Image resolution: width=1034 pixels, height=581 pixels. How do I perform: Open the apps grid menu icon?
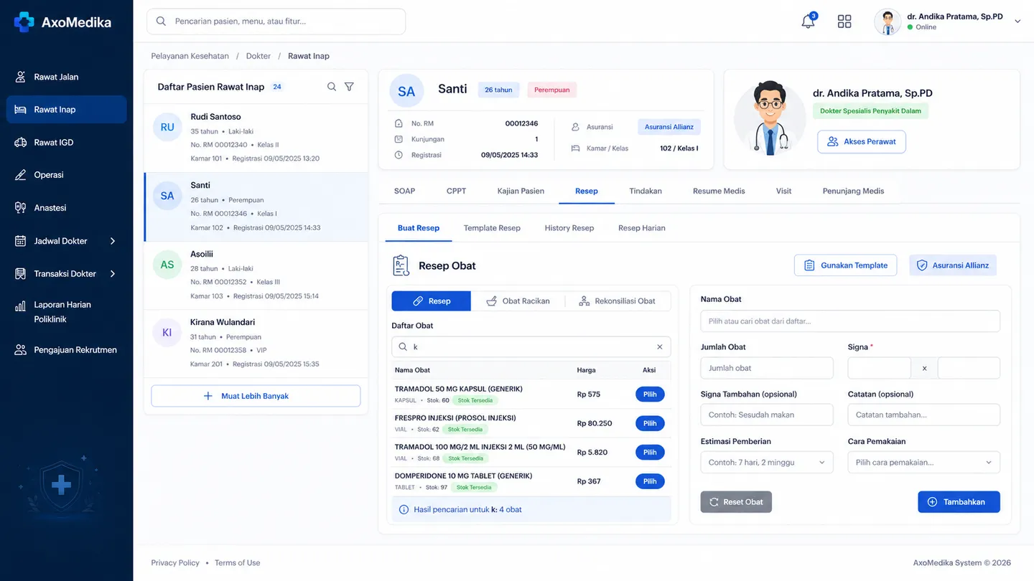tap(844, 22)
